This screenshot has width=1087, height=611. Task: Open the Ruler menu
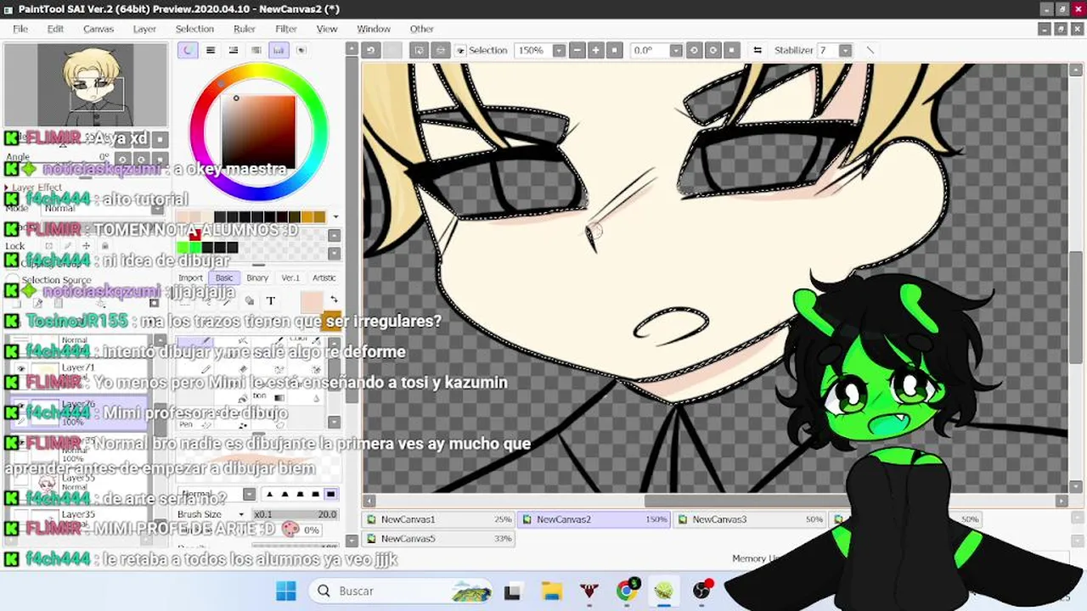click(x=245, y=29)
